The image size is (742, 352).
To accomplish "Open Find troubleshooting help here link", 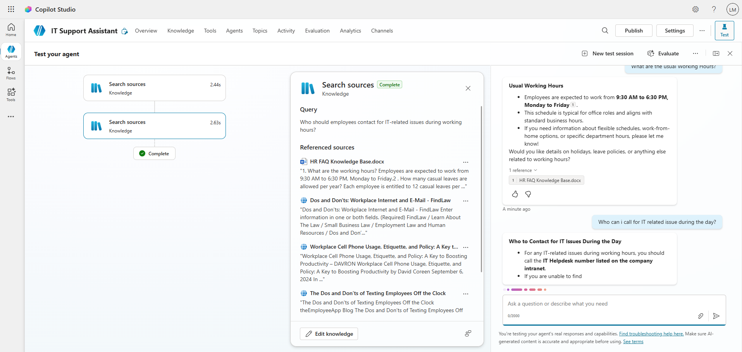I will click(651, 333).
